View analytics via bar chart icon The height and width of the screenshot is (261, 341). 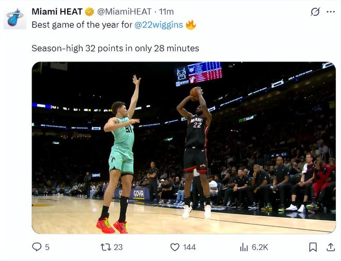(x=244, y=247)
